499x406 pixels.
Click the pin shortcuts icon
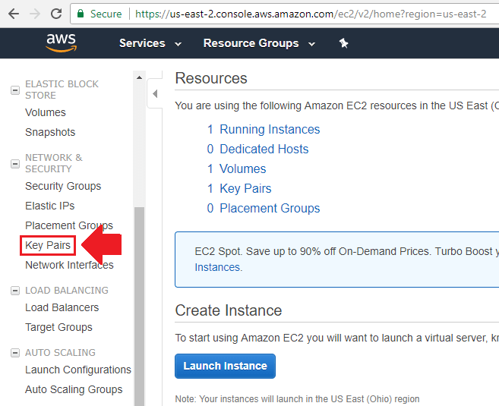343,43
